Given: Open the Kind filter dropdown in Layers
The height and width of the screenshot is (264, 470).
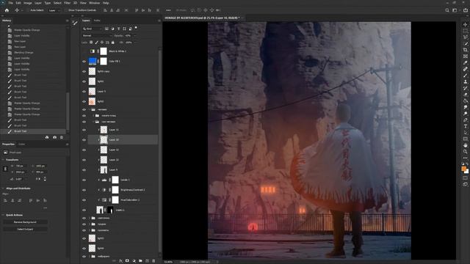Looking at the screenshot, I should pos(93,29).
